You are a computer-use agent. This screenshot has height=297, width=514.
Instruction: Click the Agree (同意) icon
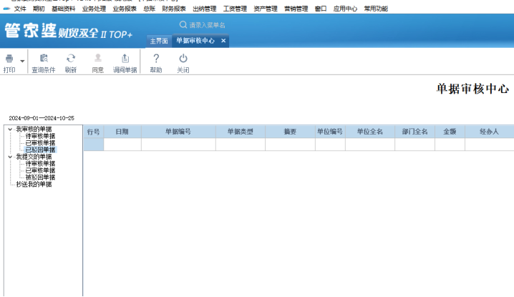(98, 59)
